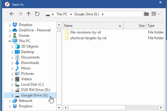Collapse the This PC tree node
This screenshot has height=111, width=167.
point(10,41)
